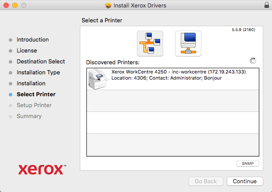Click the package icon in window title
Viewport: 272px width, 192px height.
coord(108,5)
